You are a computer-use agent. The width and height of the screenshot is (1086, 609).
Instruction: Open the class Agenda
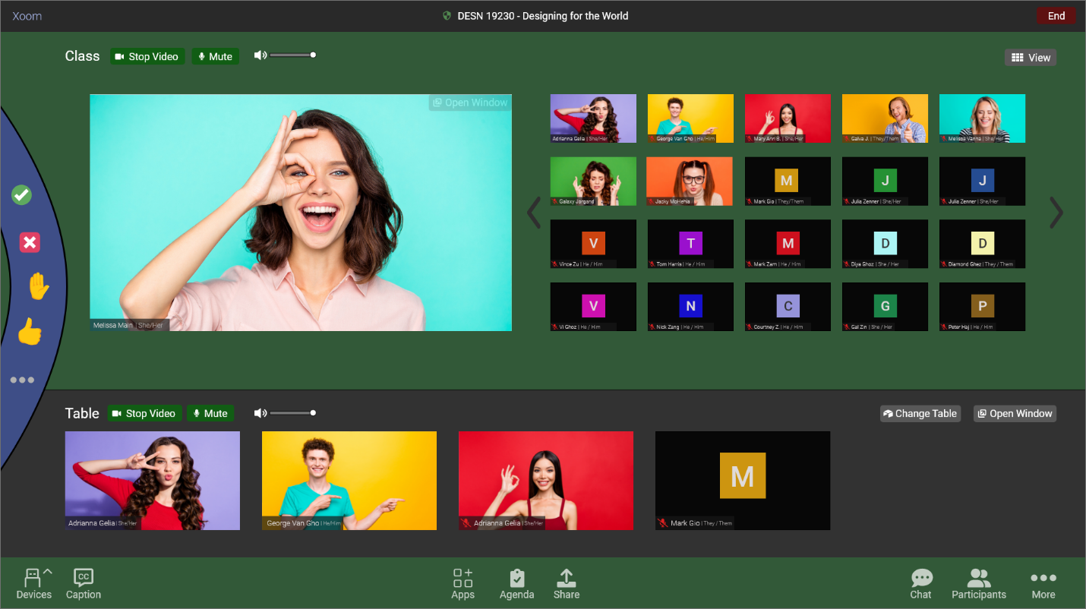pyautogui.click(x=516, y=582)
